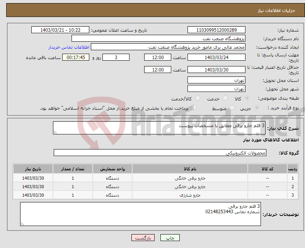Click the کد کالا column header
Viewport: 305px width, 248px height.
267,169
